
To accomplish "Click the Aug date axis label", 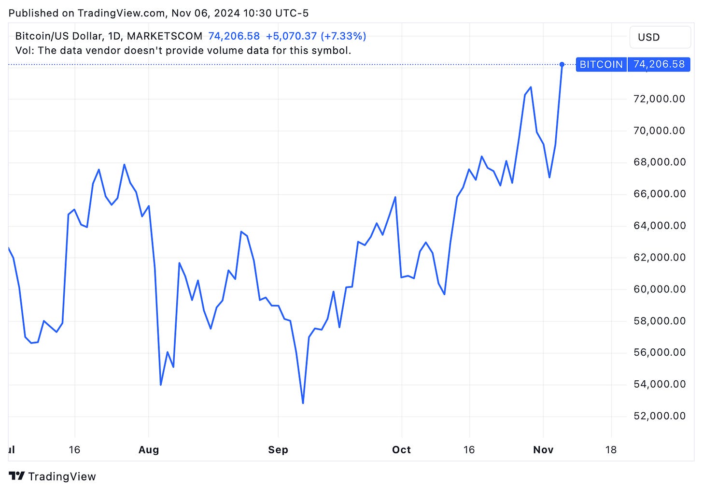I will pyautogui.click(x=149, y=450).
